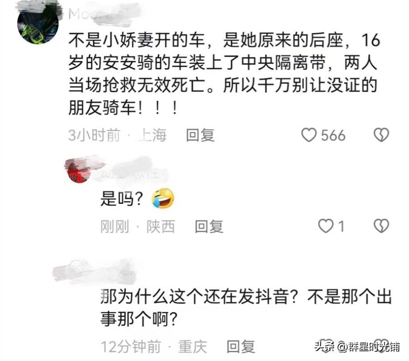The width and height of the screenshot is (409, 361).
Task: Tap the '刚刚 · 陕西' timestamp
Action: click(x=138, y=226)
